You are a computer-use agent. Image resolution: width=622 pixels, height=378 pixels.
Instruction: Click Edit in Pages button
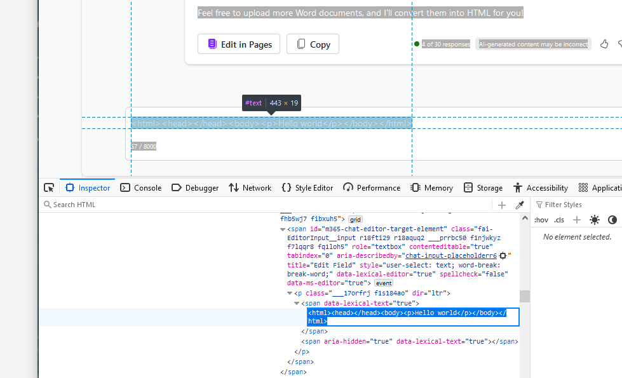239,44
